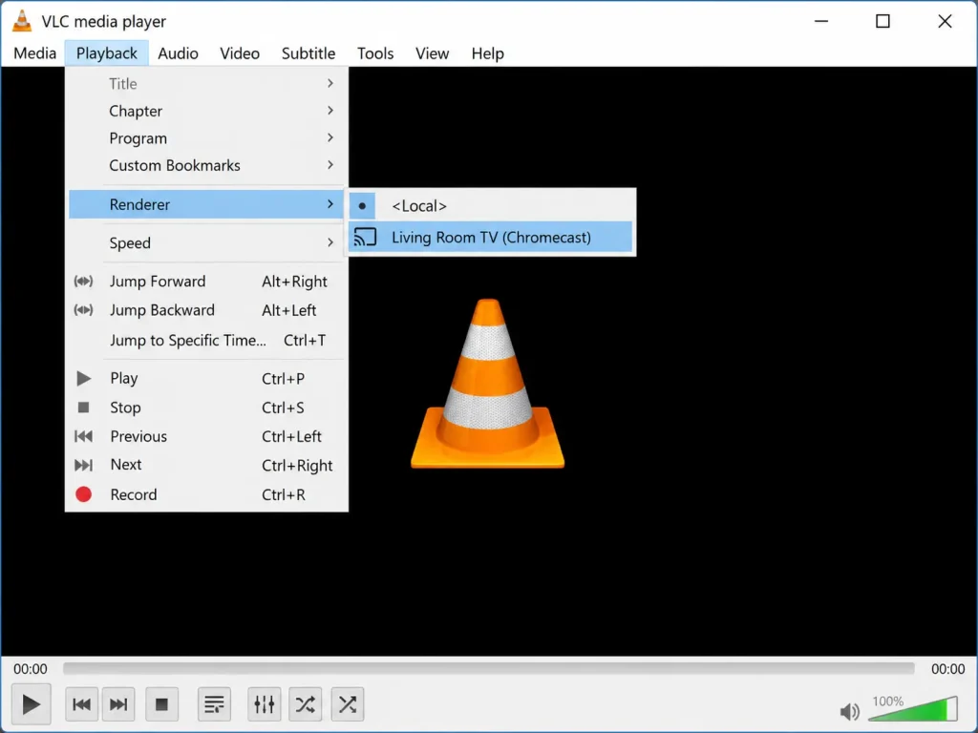Click the Previous icon in Playback menu
The image size is (978, 733).
pos(84,436)
